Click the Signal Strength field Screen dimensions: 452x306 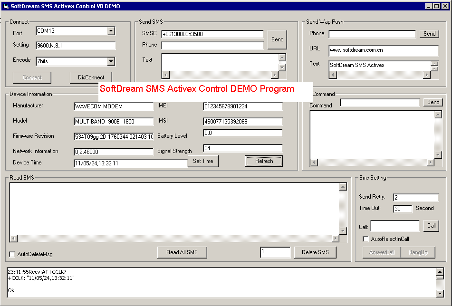click(243, 148)
